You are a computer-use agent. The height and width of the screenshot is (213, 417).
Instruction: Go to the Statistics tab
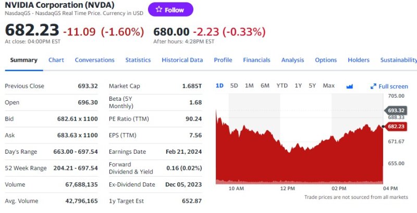point(138,60)
